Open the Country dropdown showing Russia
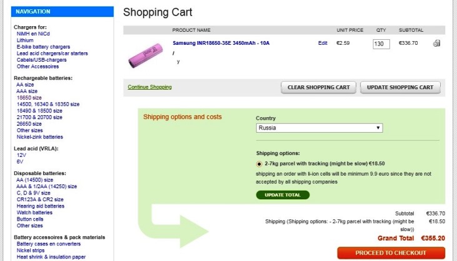The height and width of the screenshot is (261, 457). [319, 128]
